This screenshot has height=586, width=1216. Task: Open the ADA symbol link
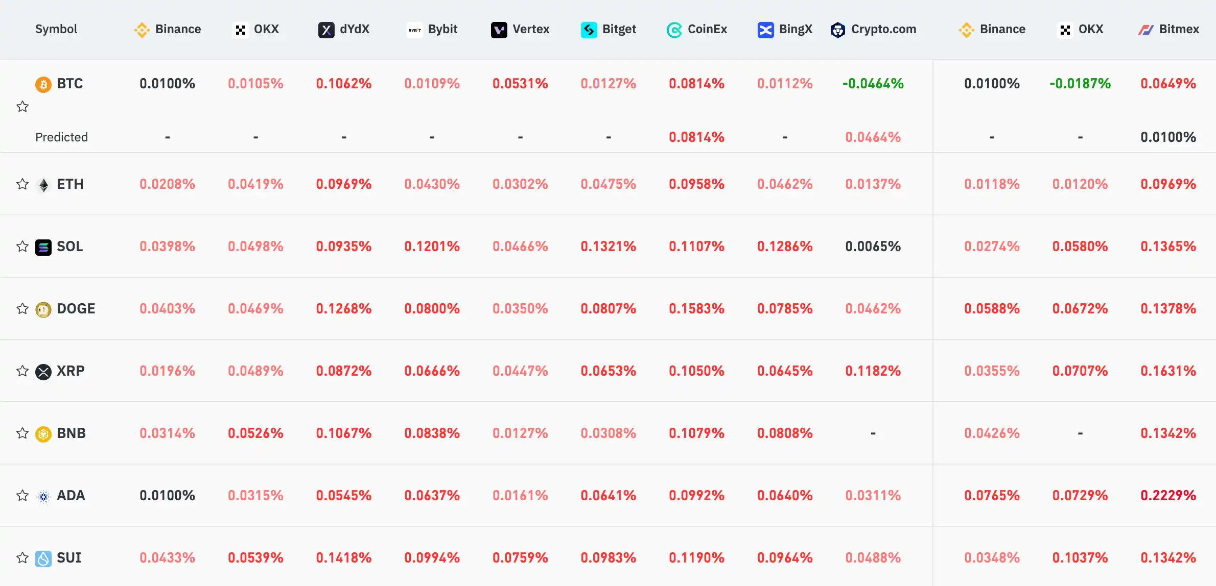(71, 496)
